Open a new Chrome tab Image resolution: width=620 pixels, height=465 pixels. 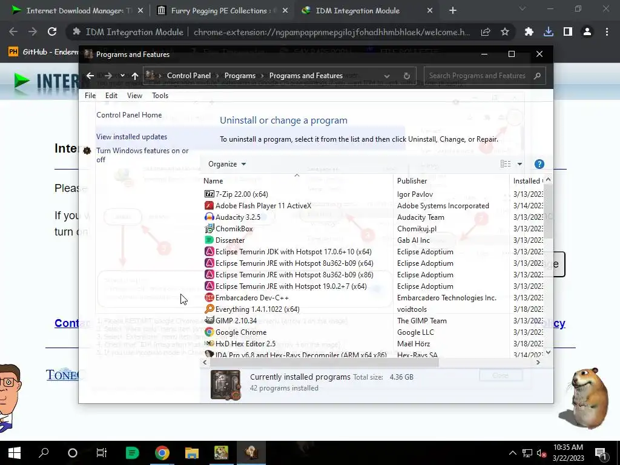[453, 11]
